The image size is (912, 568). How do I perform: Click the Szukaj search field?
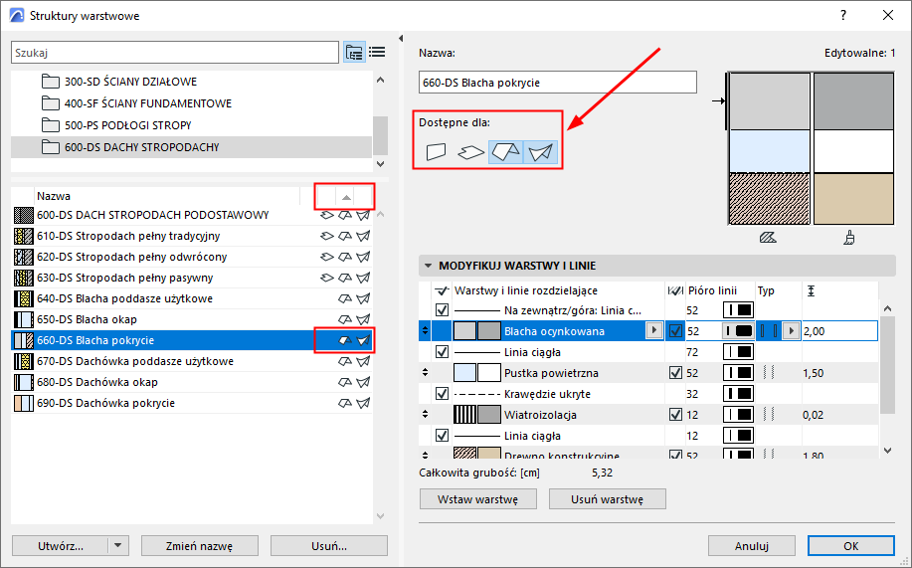click(x=174, y=53)
